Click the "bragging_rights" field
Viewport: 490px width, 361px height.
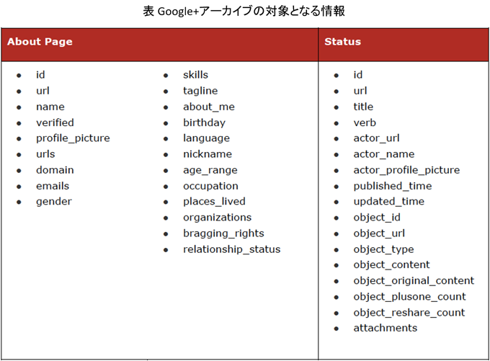click(223, 233)
